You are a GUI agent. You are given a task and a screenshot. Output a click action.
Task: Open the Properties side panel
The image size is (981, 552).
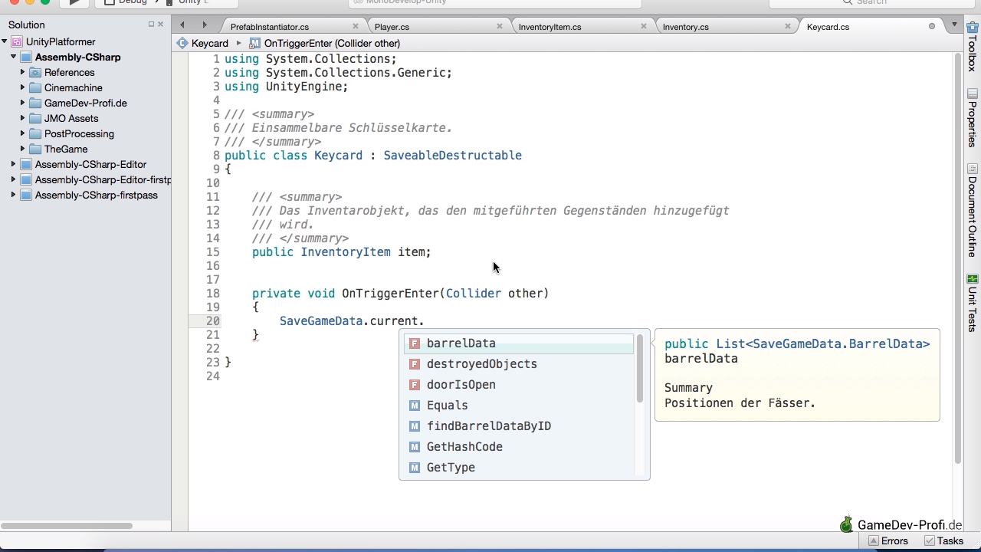coord(973,118)
